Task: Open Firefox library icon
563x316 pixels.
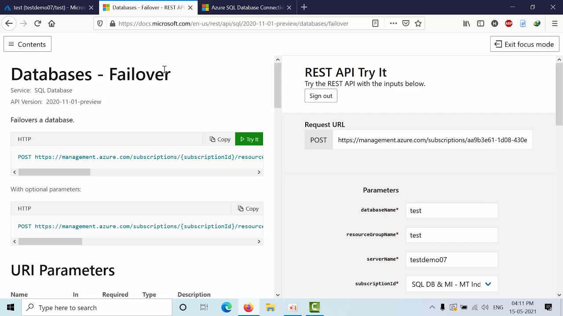Action: (467, 23)
